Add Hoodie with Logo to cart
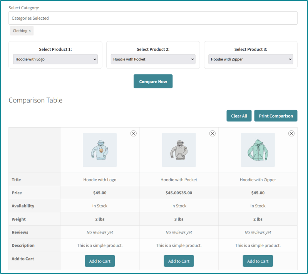The image size is (308, 274). [x=100, y=261]
